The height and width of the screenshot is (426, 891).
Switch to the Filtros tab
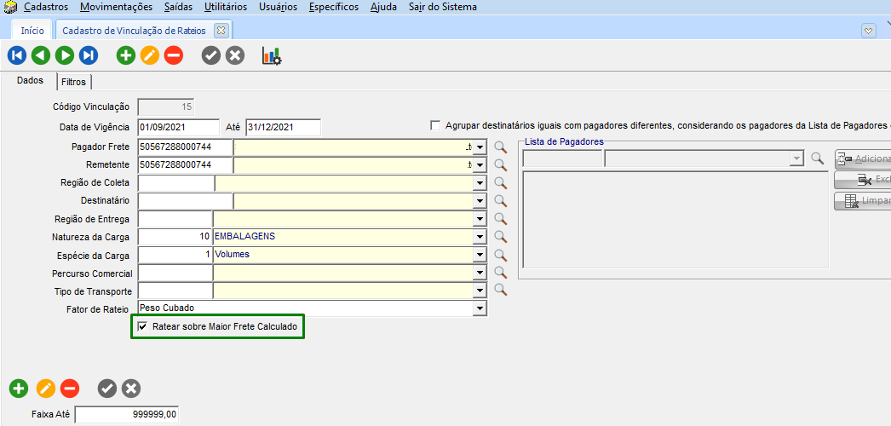click(x=74, y=82)
